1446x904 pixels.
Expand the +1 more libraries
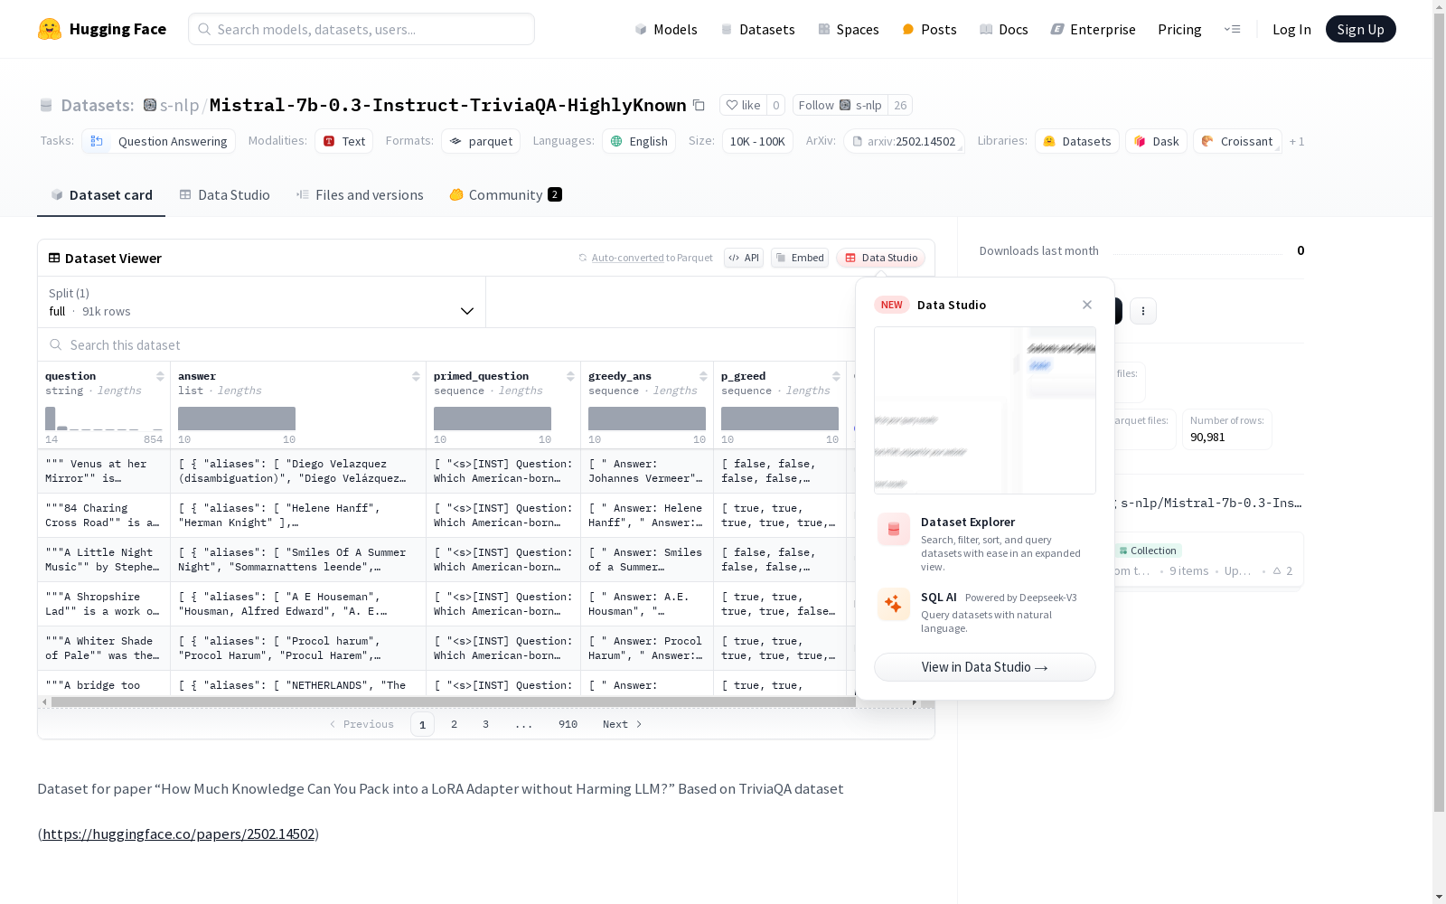[x=1297, y=141]
